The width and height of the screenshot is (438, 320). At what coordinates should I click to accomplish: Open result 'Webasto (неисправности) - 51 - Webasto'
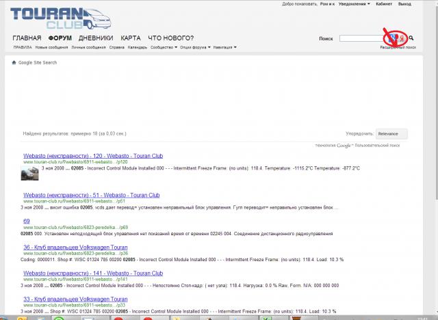point(91,196)
